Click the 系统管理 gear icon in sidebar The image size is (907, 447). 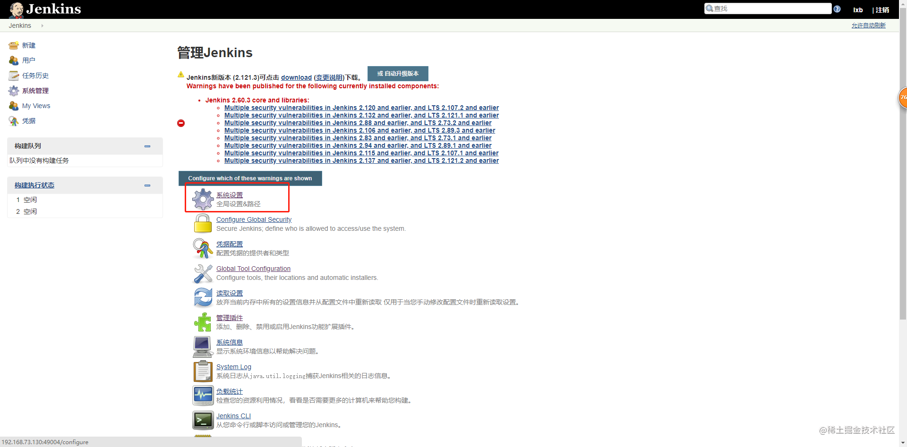click(x=14, y=91)
